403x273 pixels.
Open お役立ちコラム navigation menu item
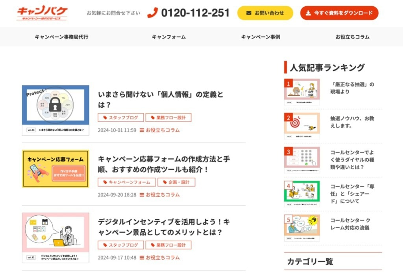click(x=352, y=37)
